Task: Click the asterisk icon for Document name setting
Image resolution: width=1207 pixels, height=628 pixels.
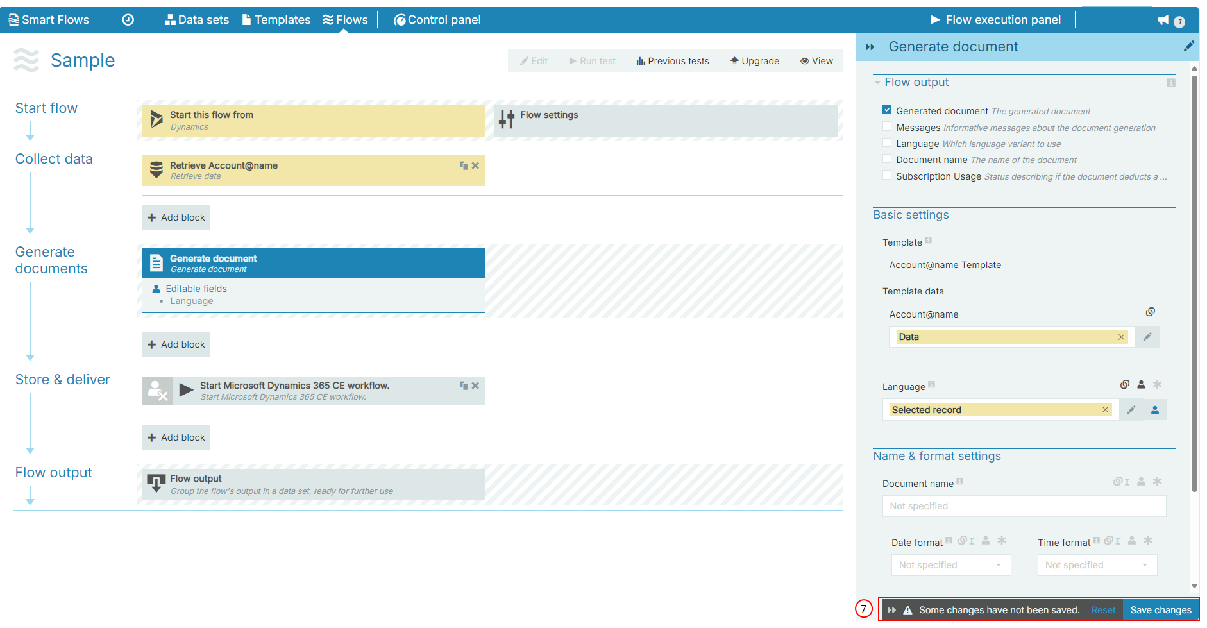Action: [1158, 482]
